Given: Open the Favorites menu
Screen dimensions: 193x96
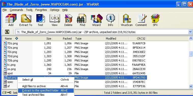Looking at the screenshot, I should pos(41,10).
